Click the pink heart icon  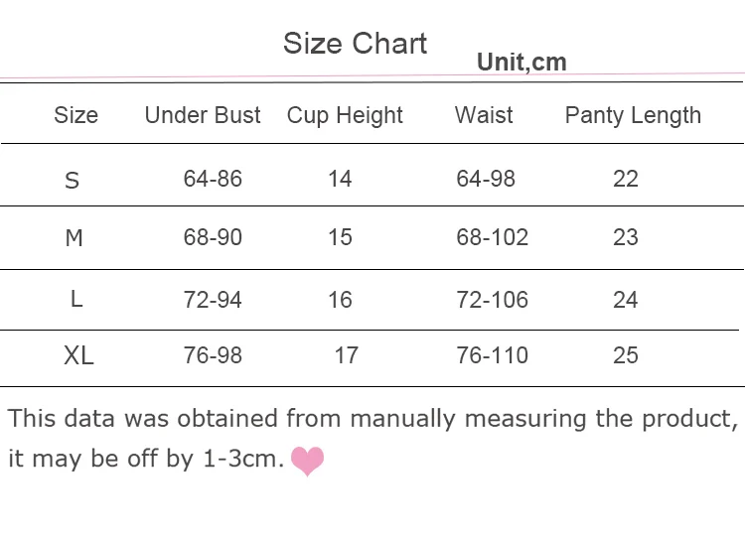point(307,461)
